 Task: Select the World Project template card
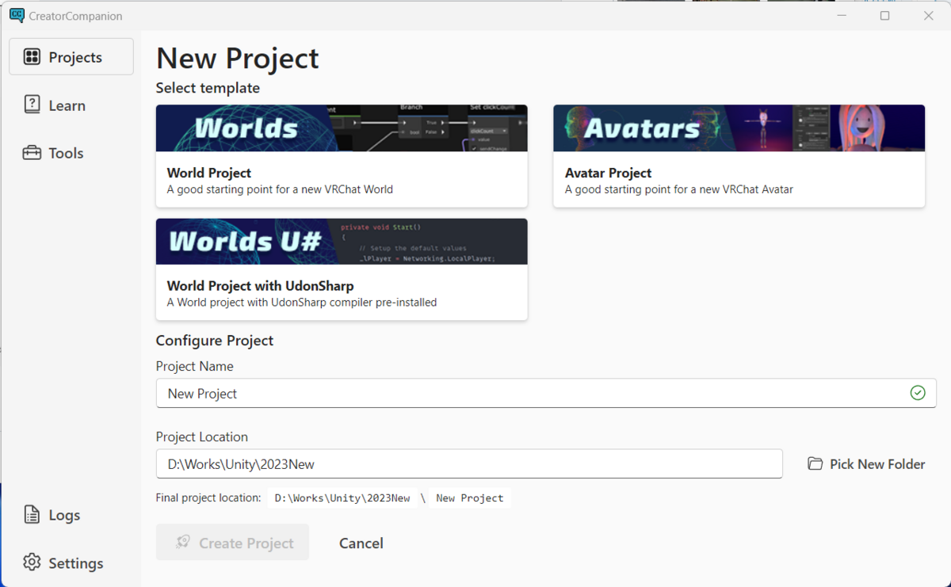tap(342, 156)
